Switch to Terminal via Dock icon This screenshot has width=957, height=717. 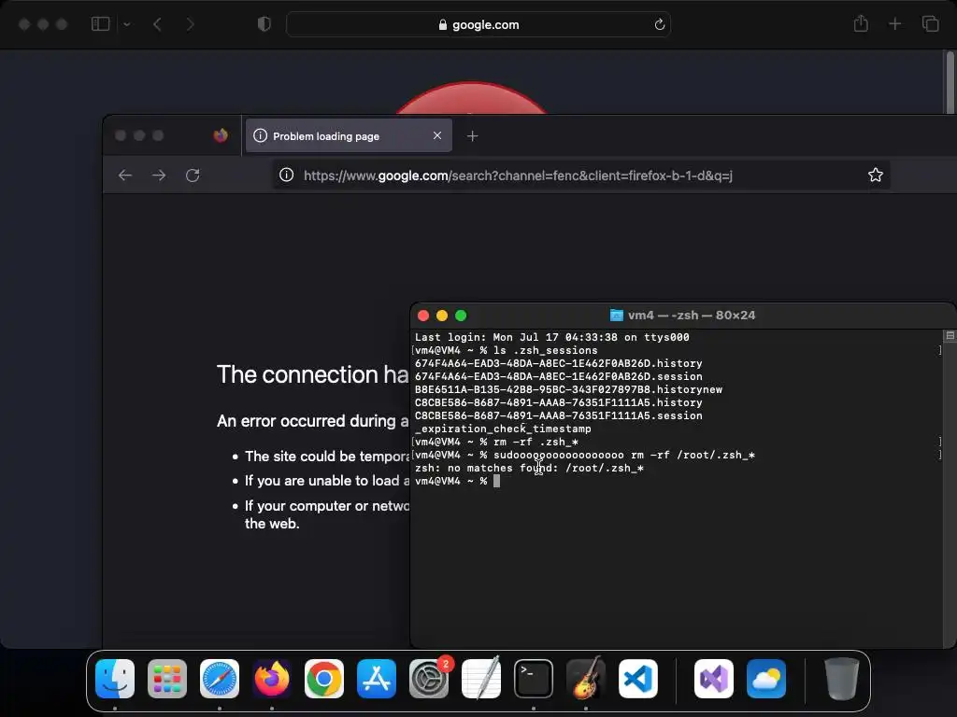[534, 679]
